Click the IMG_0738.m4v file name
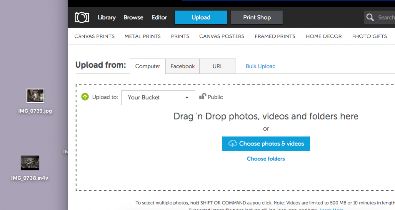Screen dimensions: 395x210 [x=30, y=178]
